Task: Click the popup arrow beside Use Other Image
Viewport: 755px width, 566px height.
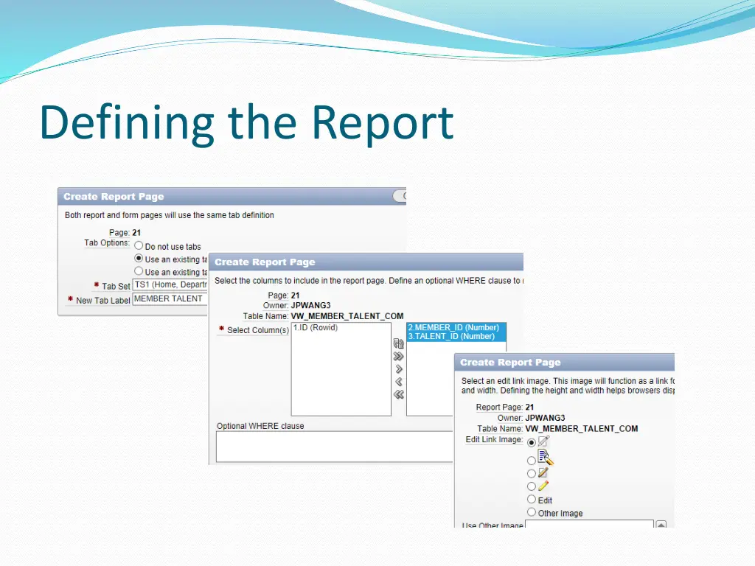Action: (x=661, y=525)
